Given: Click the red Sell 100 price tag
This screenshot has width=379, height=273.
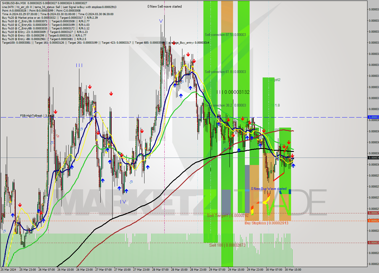Looking at the screenshot, I should click(x=373, y=242).
